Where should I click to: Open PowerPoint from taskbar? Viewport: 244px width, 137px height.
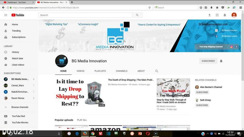pos(140,134)
